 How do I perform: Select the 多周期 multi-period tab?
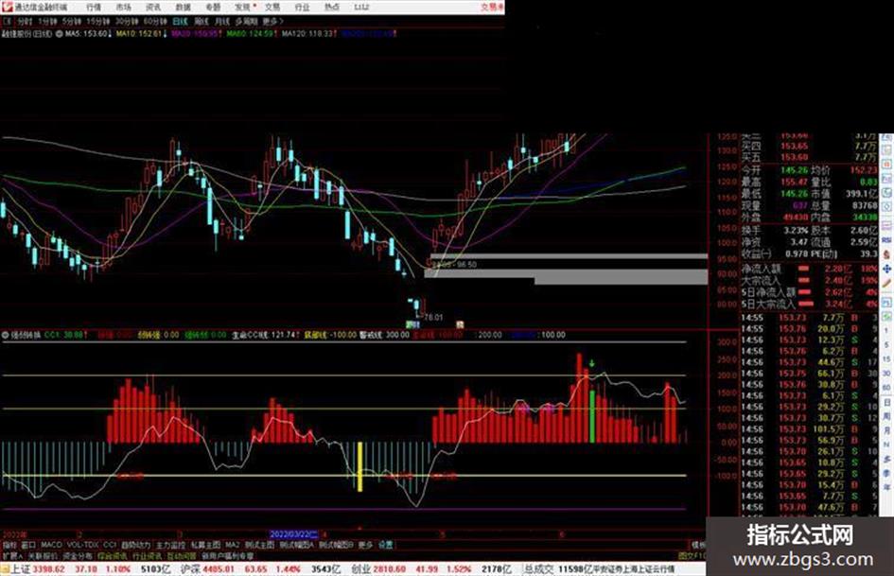pos(246,21)
